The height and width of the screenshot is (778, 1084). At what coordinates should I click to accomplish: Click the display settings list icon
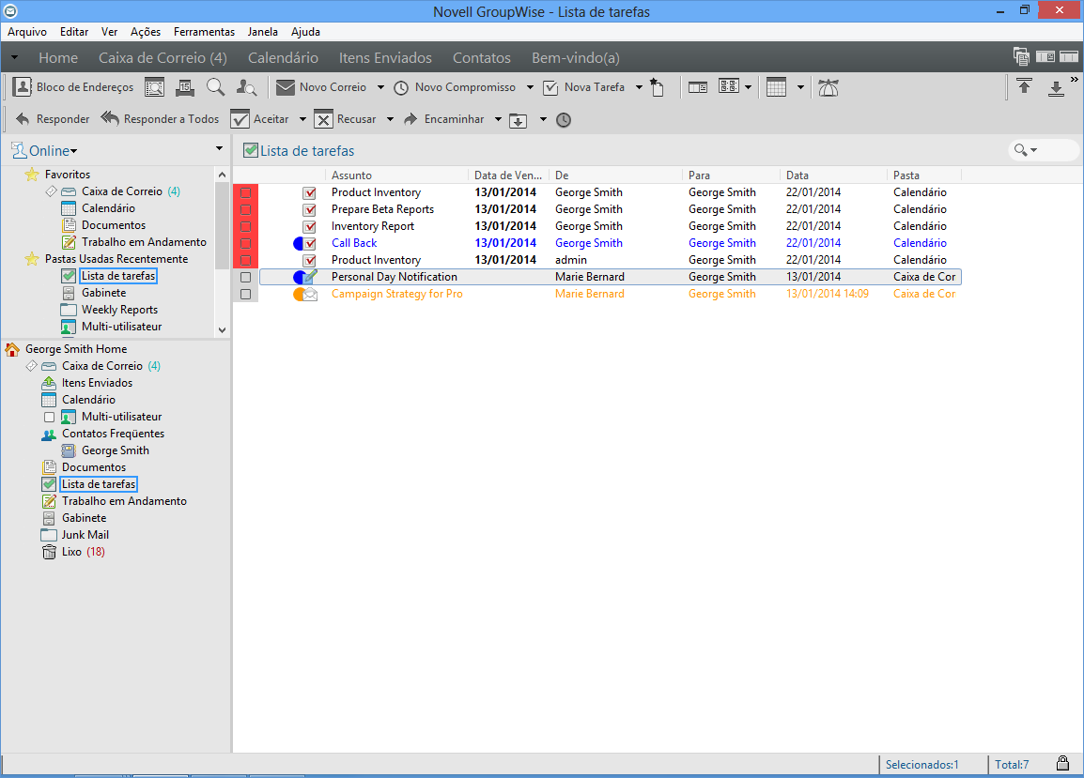729,86
